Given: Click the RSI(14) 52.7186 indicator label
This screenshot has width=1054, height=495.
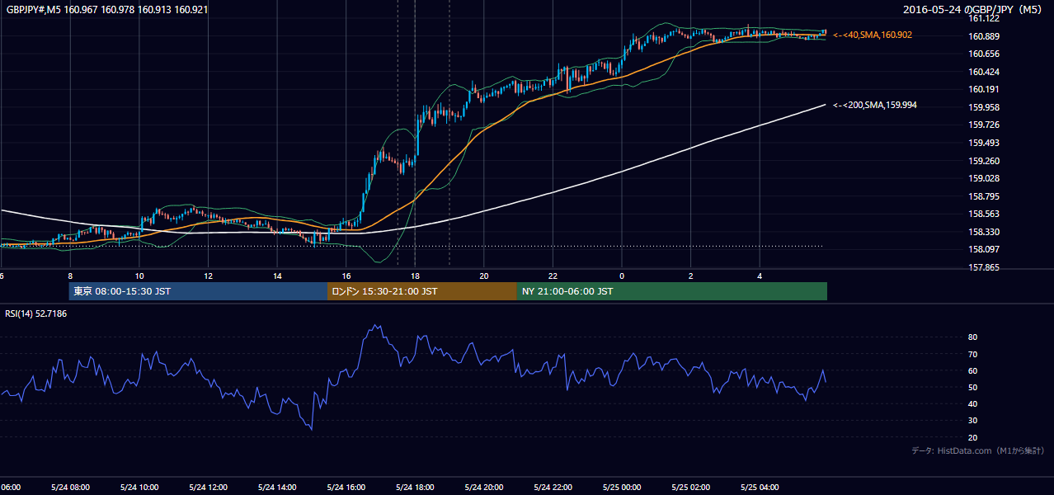Looking at the screenshot, I should coord(35,314).
